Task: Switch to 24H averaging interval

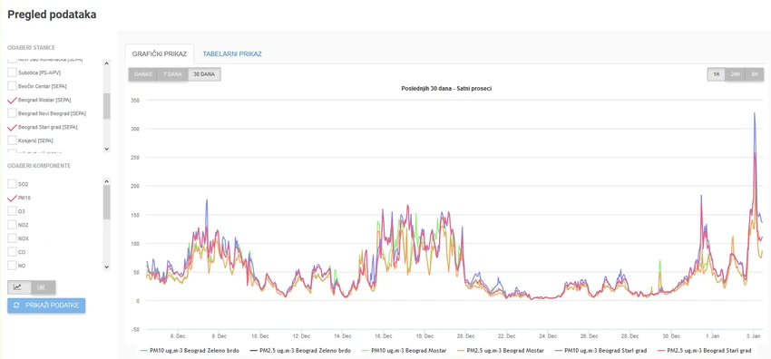Action: pyautogui.click(x=736, y=74)
